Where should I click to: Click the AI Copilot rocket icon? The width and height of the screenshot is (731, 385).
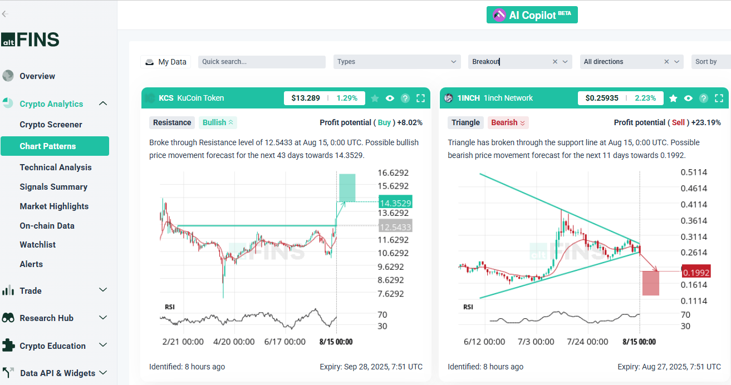499,15
